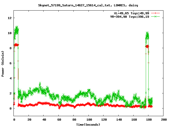Select the XL-49.65 Tsys:49.99 legend label

tap(132, 13)
